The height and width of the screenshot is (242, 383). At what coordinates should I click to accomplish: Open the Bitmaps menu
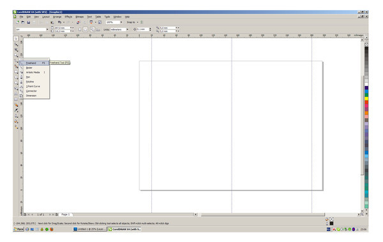pos(79,17)
